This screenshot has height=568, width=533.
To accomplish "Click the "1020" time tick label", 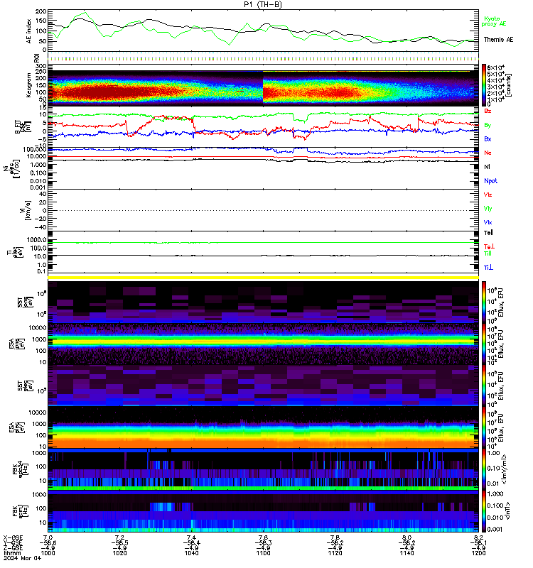I will (x=119, y=553).
